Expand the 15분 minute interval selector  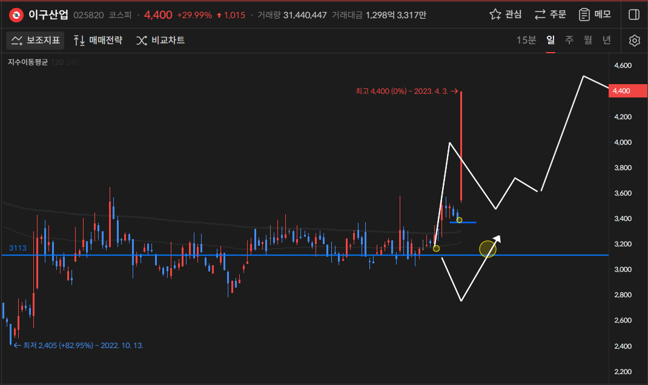pyautogui.click(x=526, y=41)
